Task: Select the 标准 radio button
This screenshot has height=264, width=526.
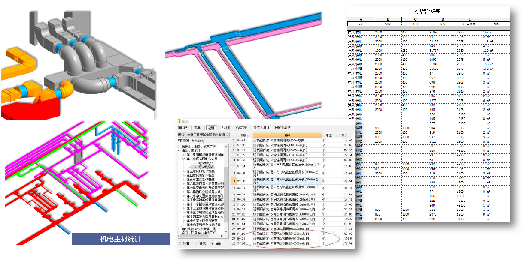Action: [179, 243]
